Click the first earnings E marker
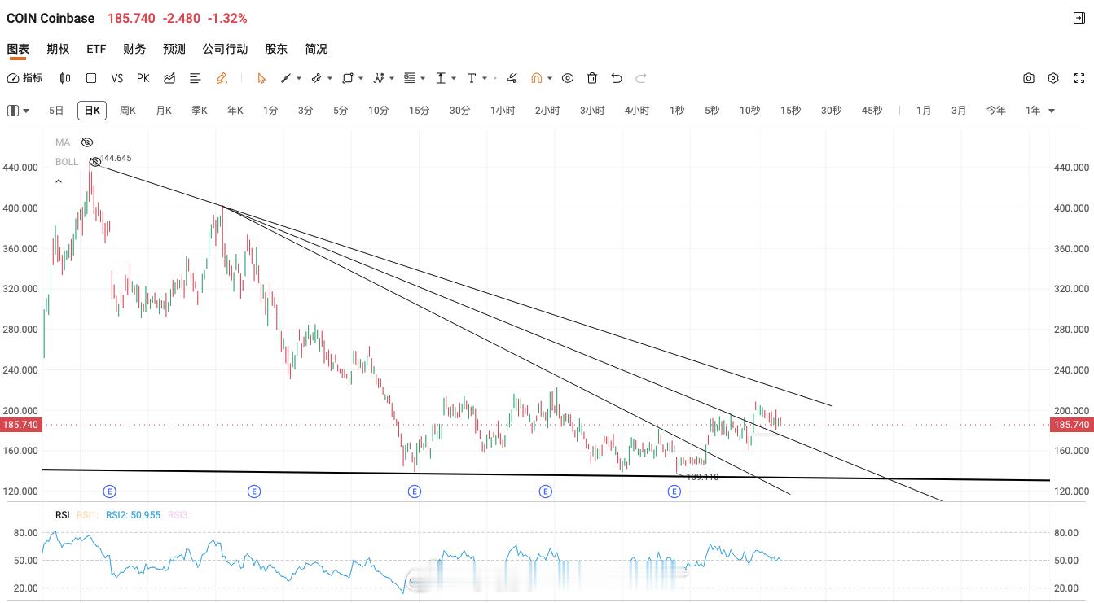 [110, 492]
